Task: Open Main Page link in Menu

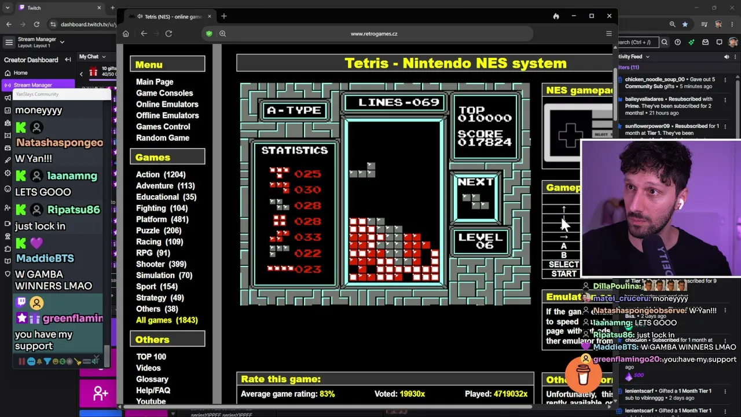Action: pos(155,82)
